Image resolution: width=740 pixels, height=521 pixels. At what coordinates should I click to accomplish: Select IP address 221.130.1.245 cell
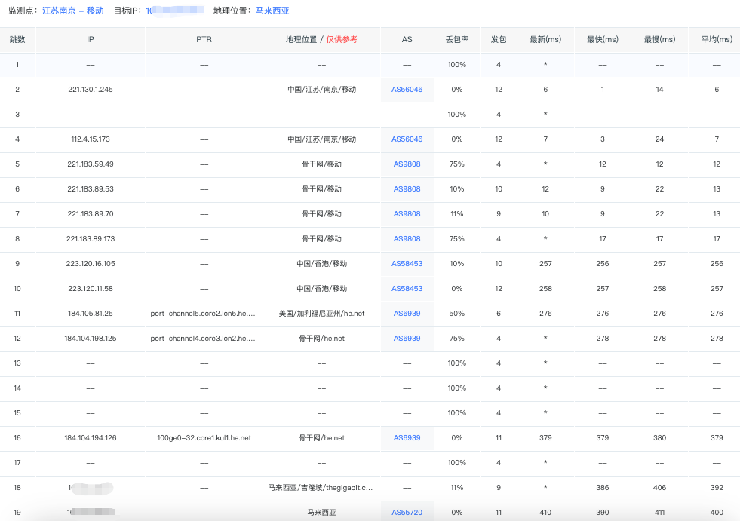click(x=90, y=90)
